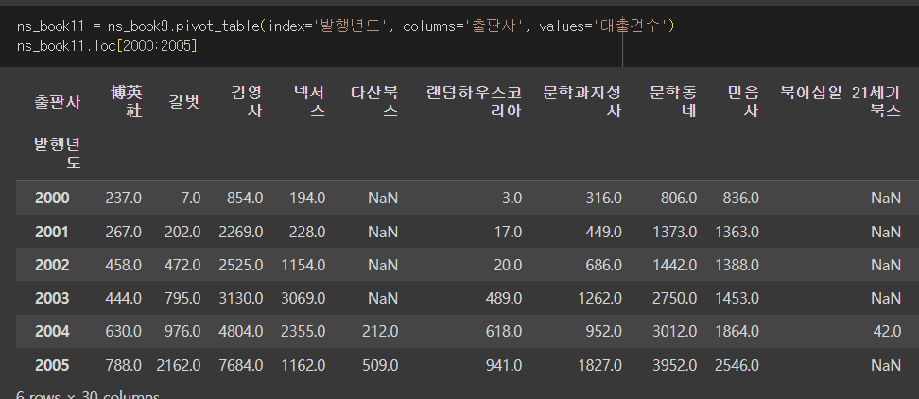Click the 941.0 cell in row 2005

click(504, 366)
